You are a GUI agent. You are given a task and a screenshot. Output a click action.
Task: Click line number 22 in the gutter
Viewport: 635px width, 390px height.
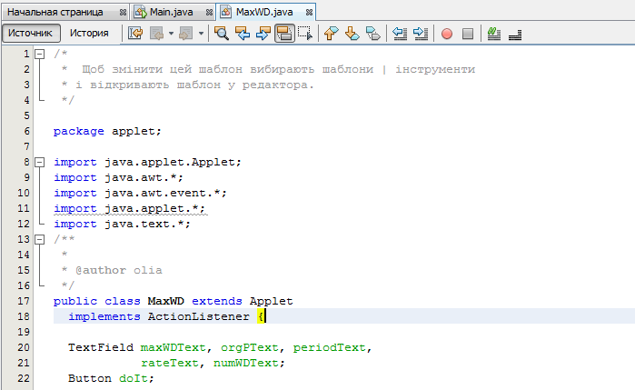(24, 379)
